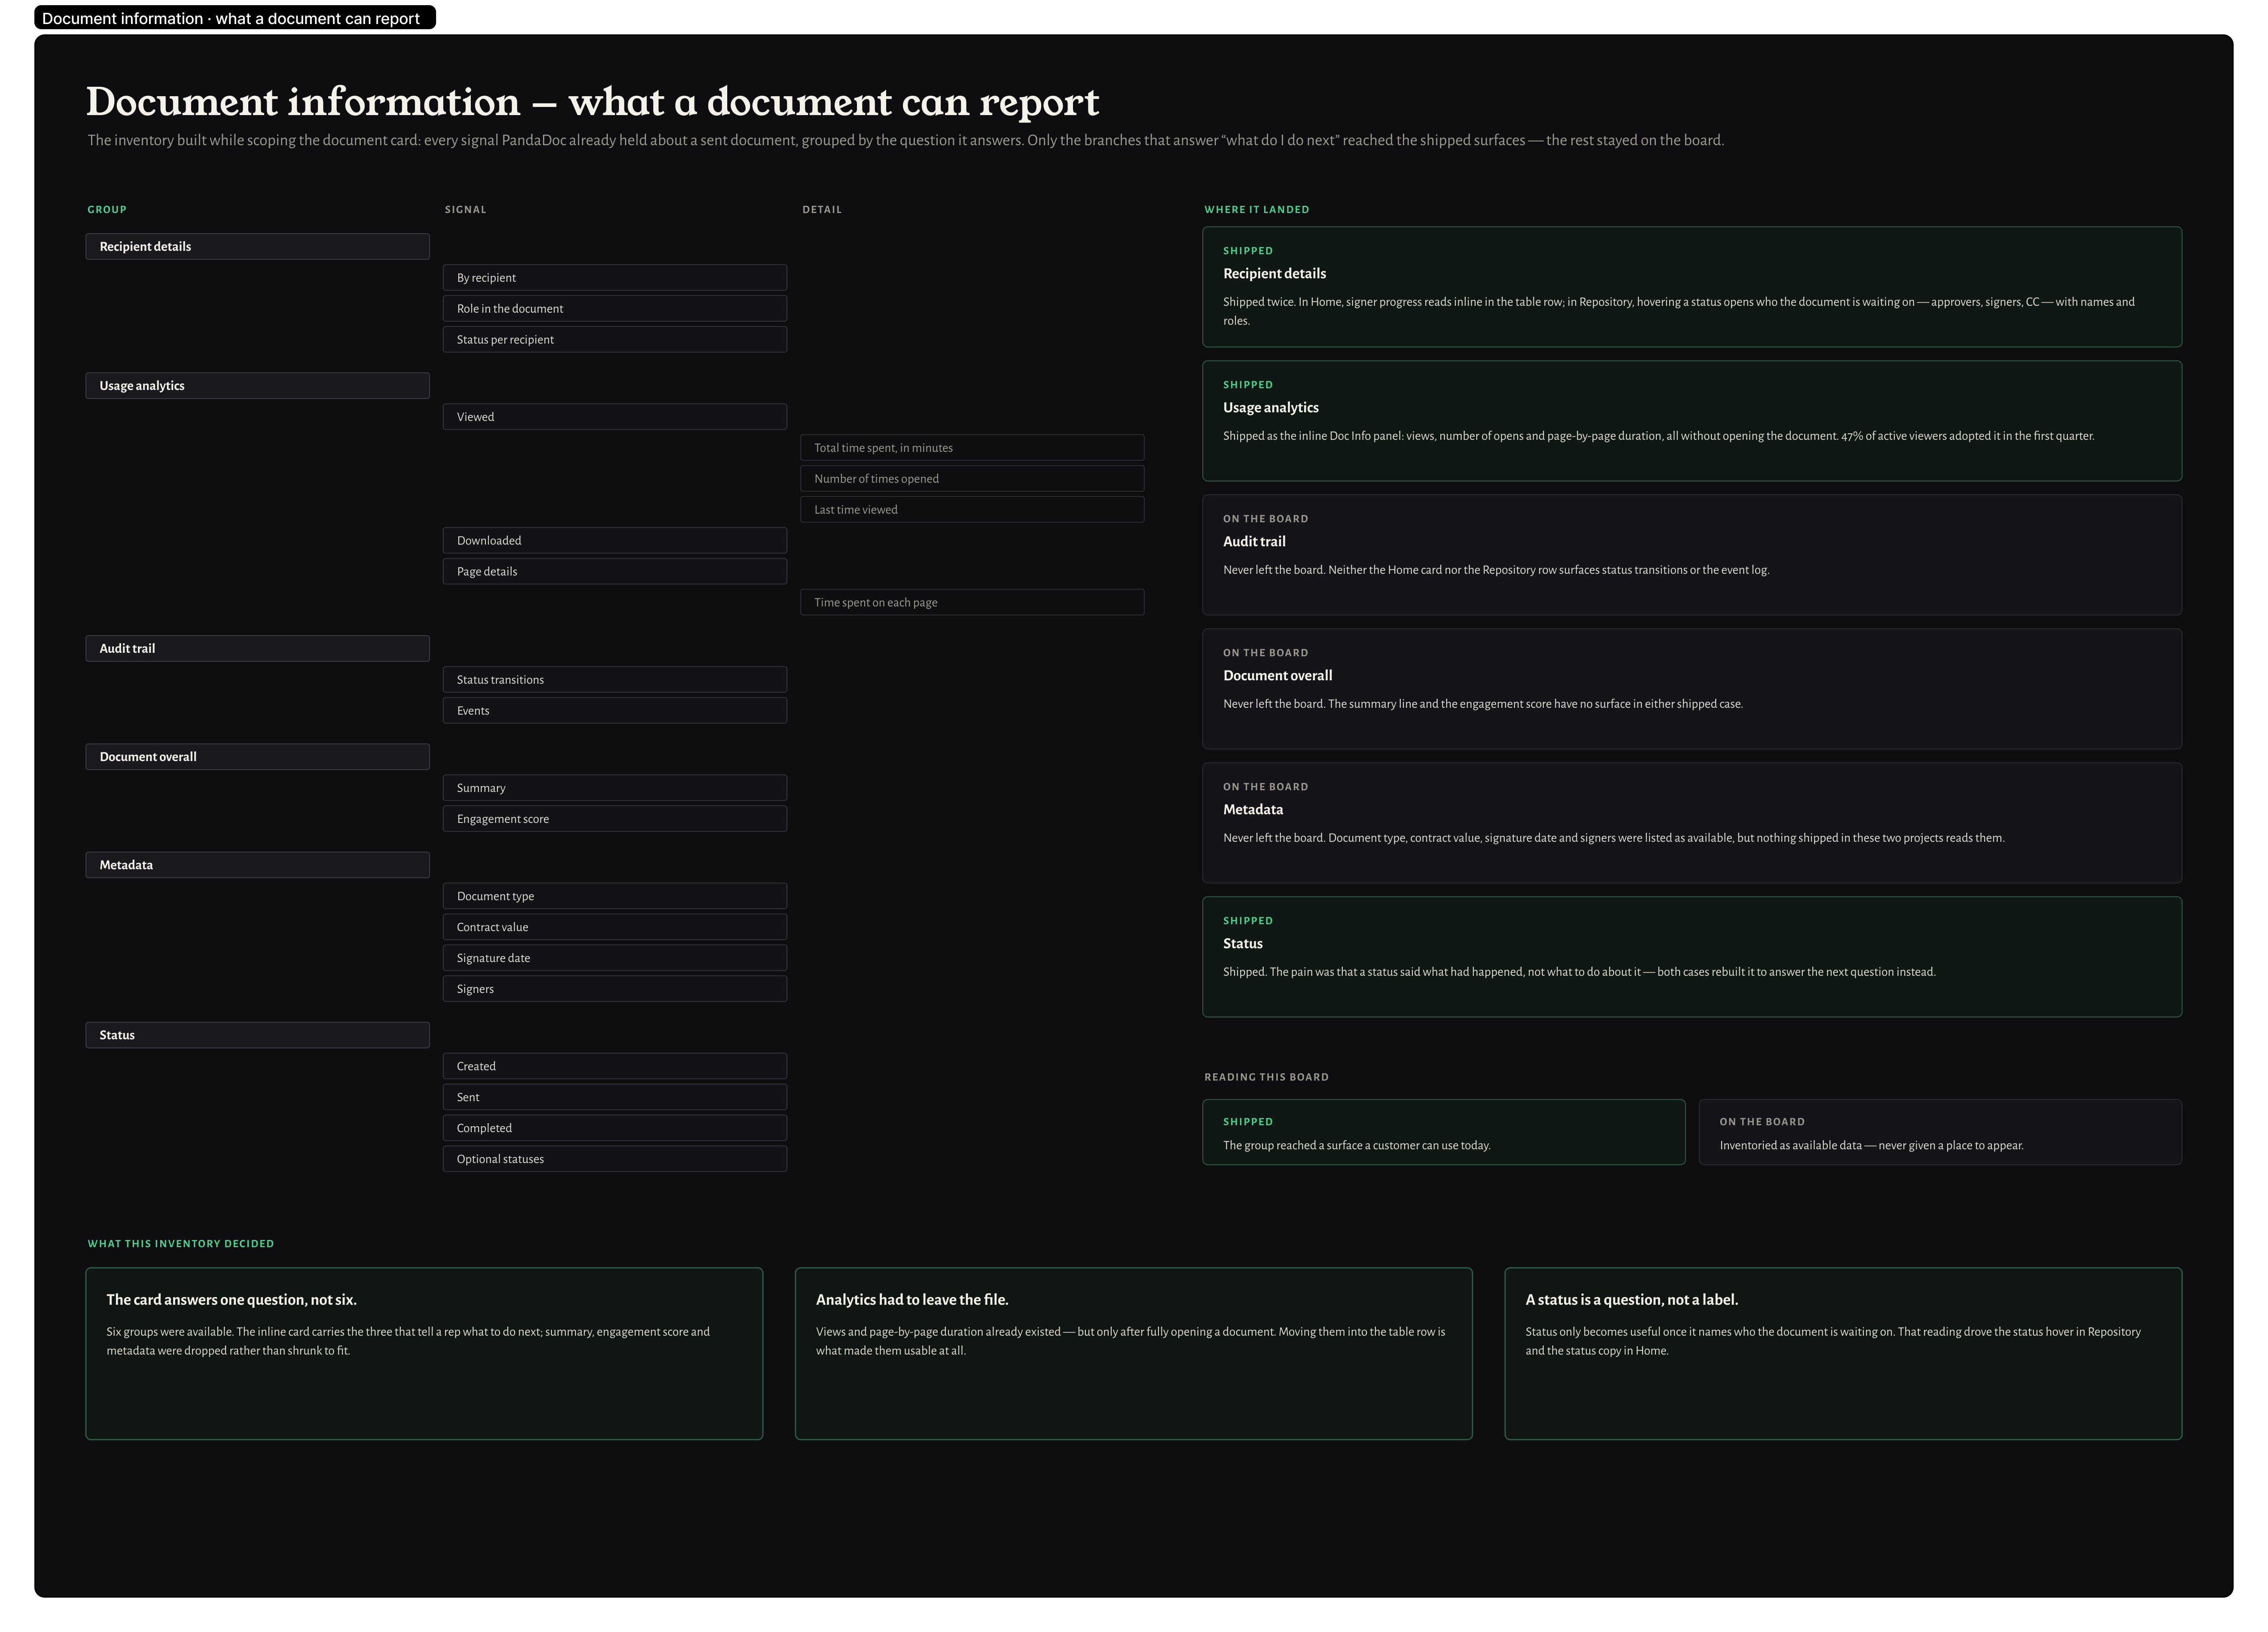Click the on-the-board Audit trail card

tap(1691, 555)
